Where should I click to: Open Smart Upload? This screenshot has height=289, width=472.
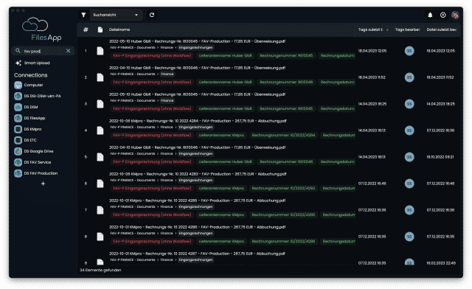click(x=32, y=63)
